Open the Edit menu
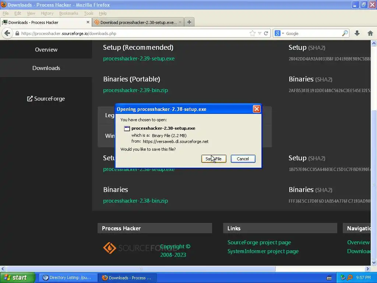377x283 pixels. click(x=18, y=13)
